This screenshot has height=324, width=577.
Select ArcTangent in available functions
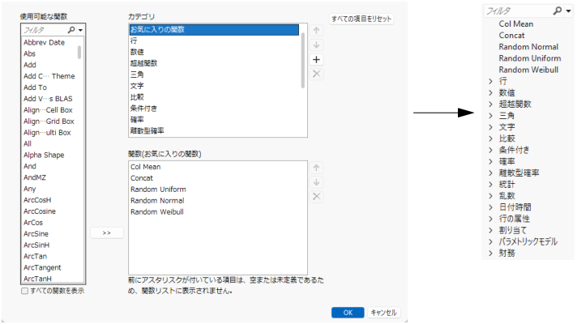pyautogui.click(x=42, y=267)
